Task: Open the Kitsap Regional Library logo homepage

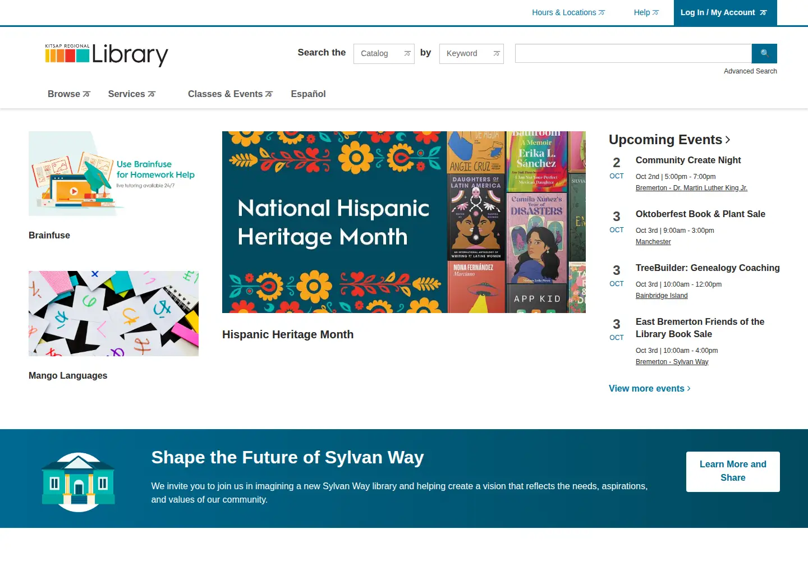Action: [x=107, y=54]
